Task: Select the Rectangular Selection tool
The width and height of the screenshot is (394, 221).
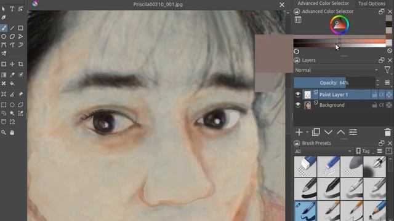Action: pos(4,105)
